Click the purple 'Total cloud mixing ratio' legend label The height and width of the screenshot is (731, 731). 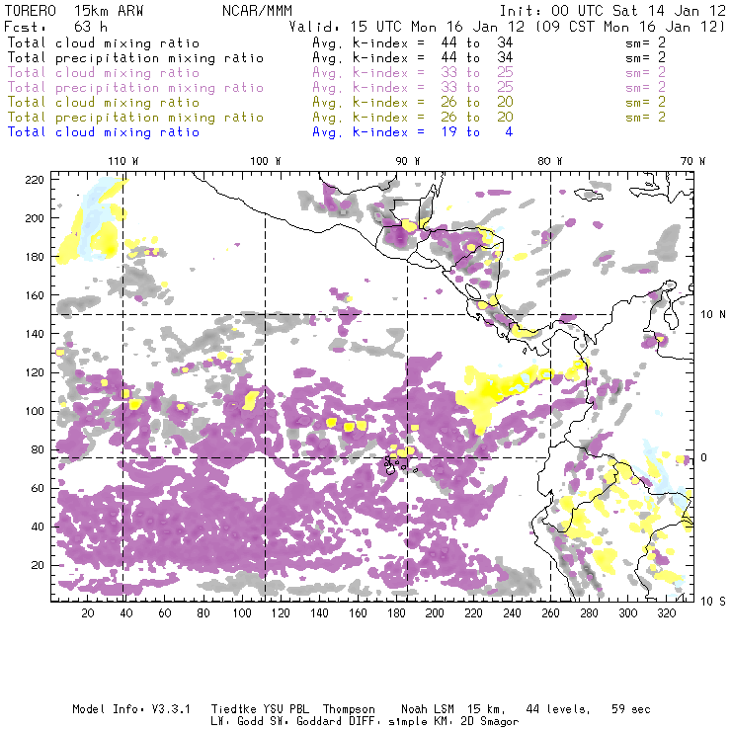(x=104, y=73)
